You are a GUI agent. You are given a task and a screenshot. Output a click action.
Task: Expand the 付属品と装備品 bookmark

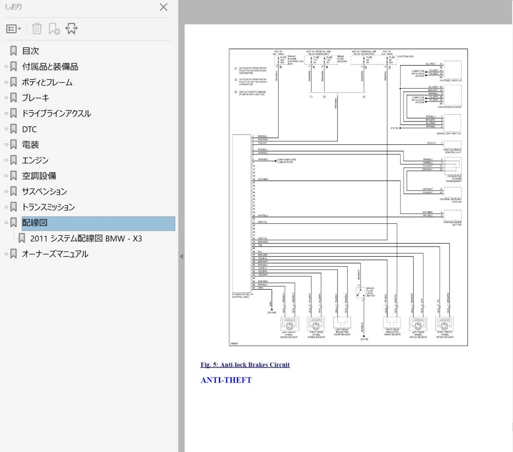[6, 67]
